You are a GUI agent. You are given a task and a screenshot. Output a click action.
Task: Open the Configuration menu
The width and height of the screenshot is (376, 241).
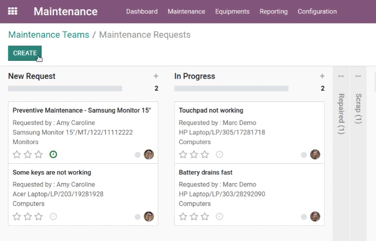(317, 11)
